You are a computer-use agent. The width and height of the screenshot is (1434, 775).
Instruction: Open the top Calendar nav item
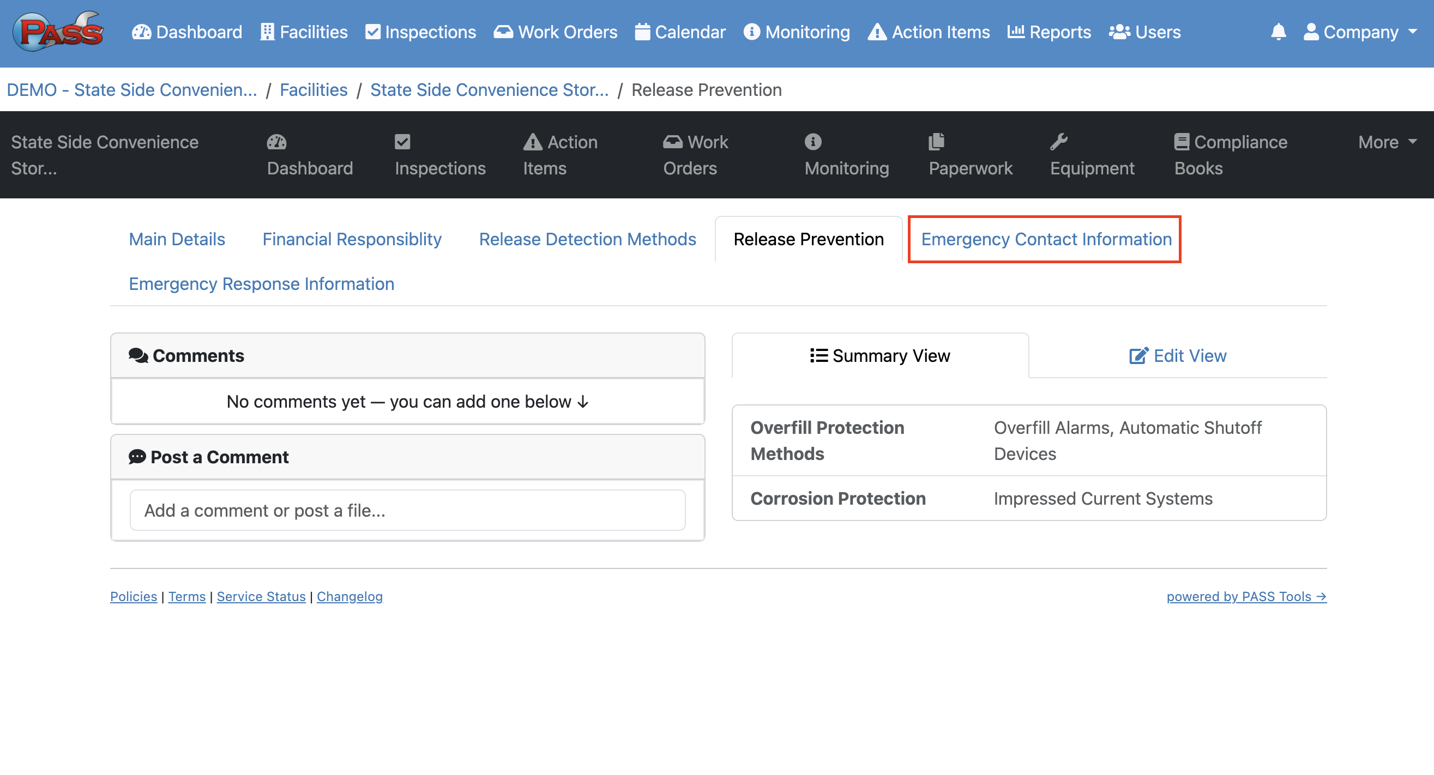click(x=680, y=32)
